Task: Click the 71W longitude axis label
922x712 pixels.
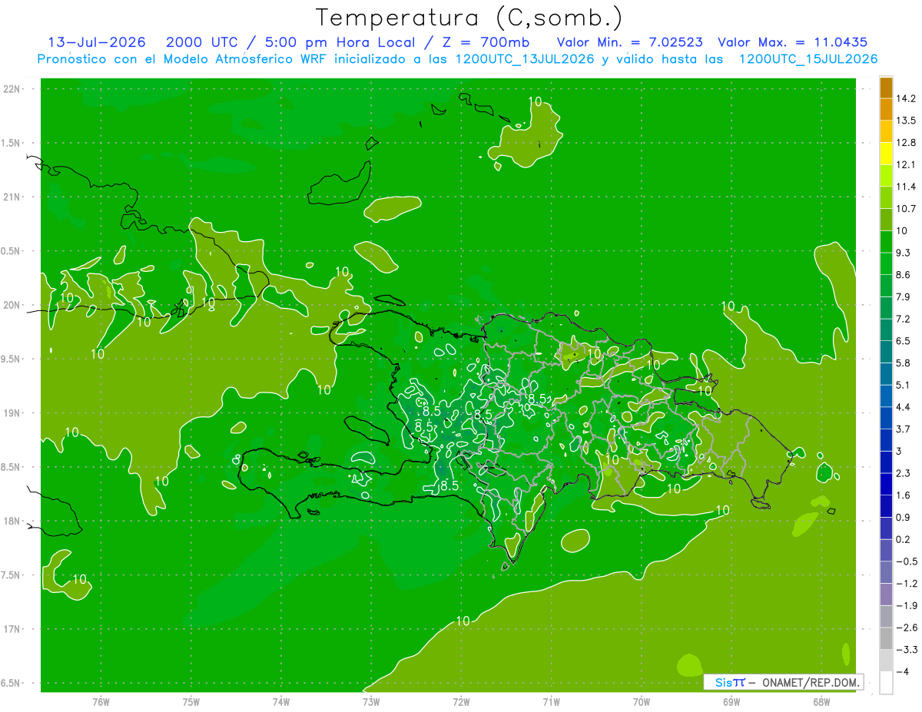Action: tap(551, 702)
